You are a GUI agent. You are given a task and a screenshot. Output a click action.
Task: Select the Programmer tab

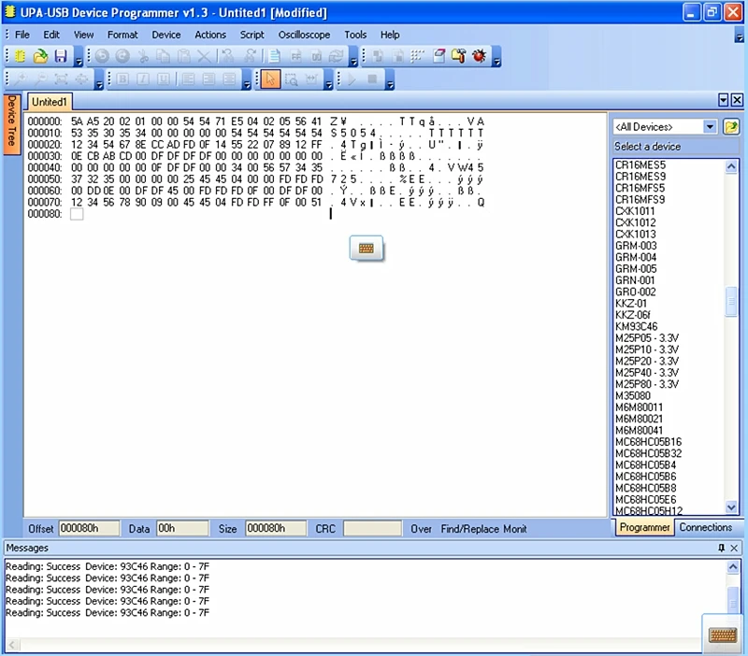point(644,527)
